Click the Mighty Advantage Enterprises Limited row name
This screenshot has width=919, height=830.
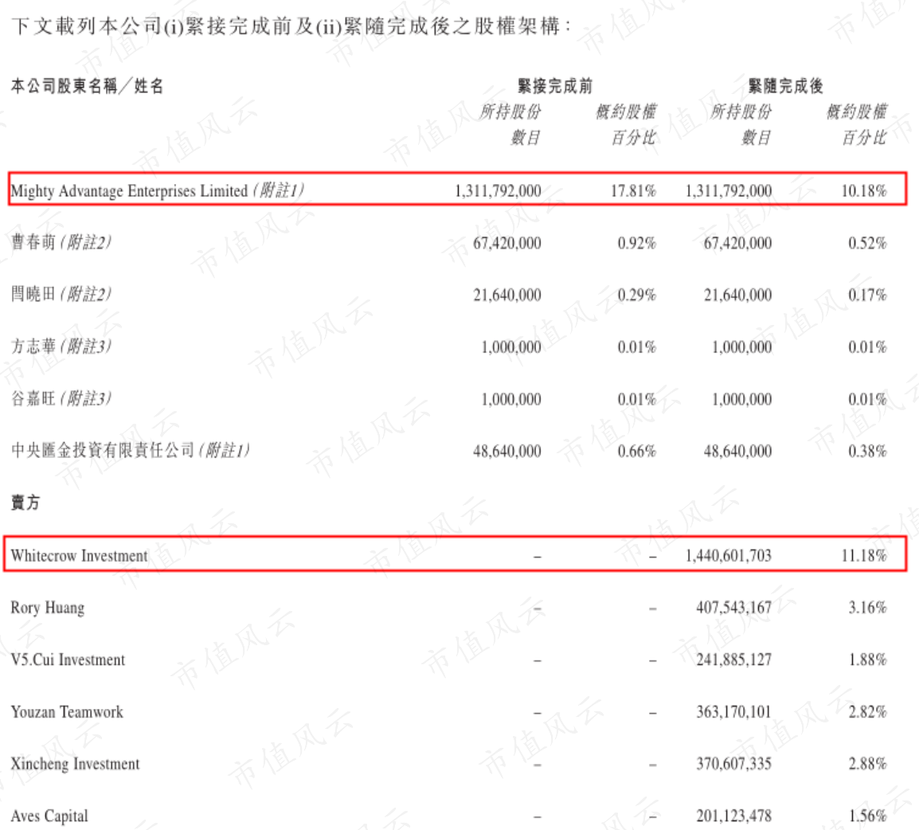click(129, 190)
